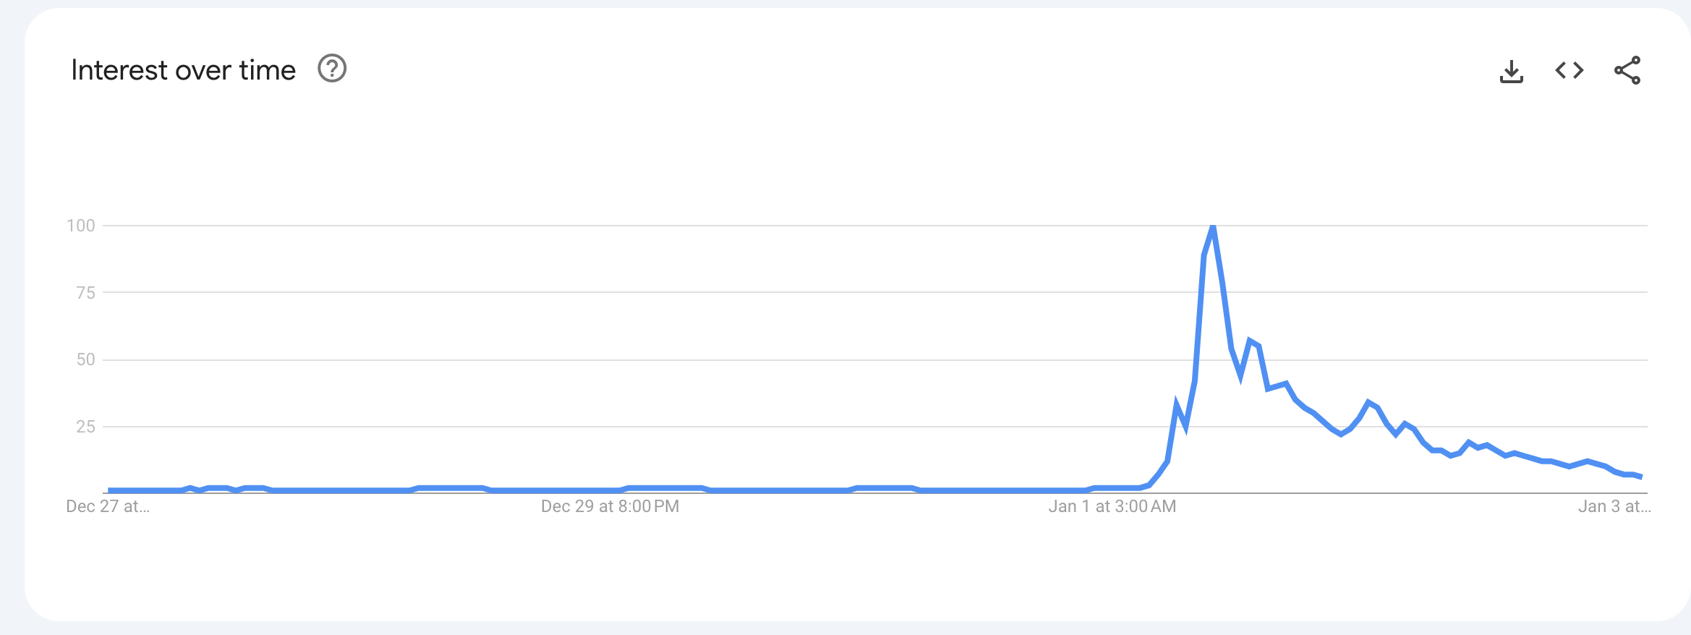
Task: Click the "Interest over time" heading
Action: [183, 70]
